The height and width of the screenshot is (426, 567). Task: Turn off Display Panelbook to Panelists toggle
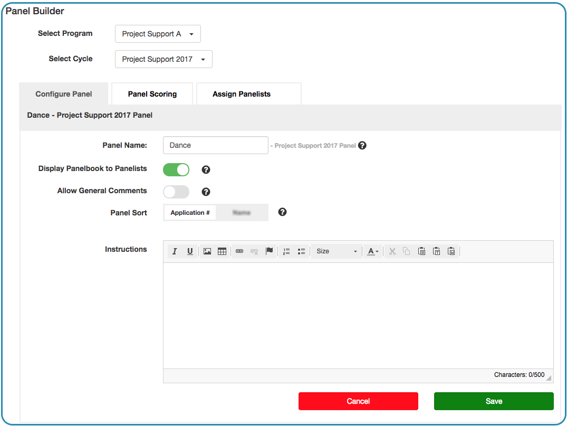point(176,169)
